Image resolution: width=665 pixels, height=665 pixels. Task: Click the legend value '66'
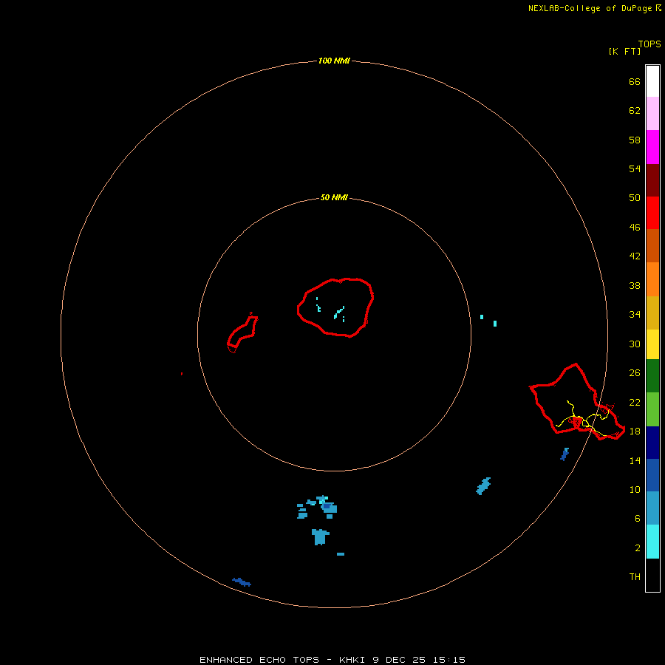[635, 81]
